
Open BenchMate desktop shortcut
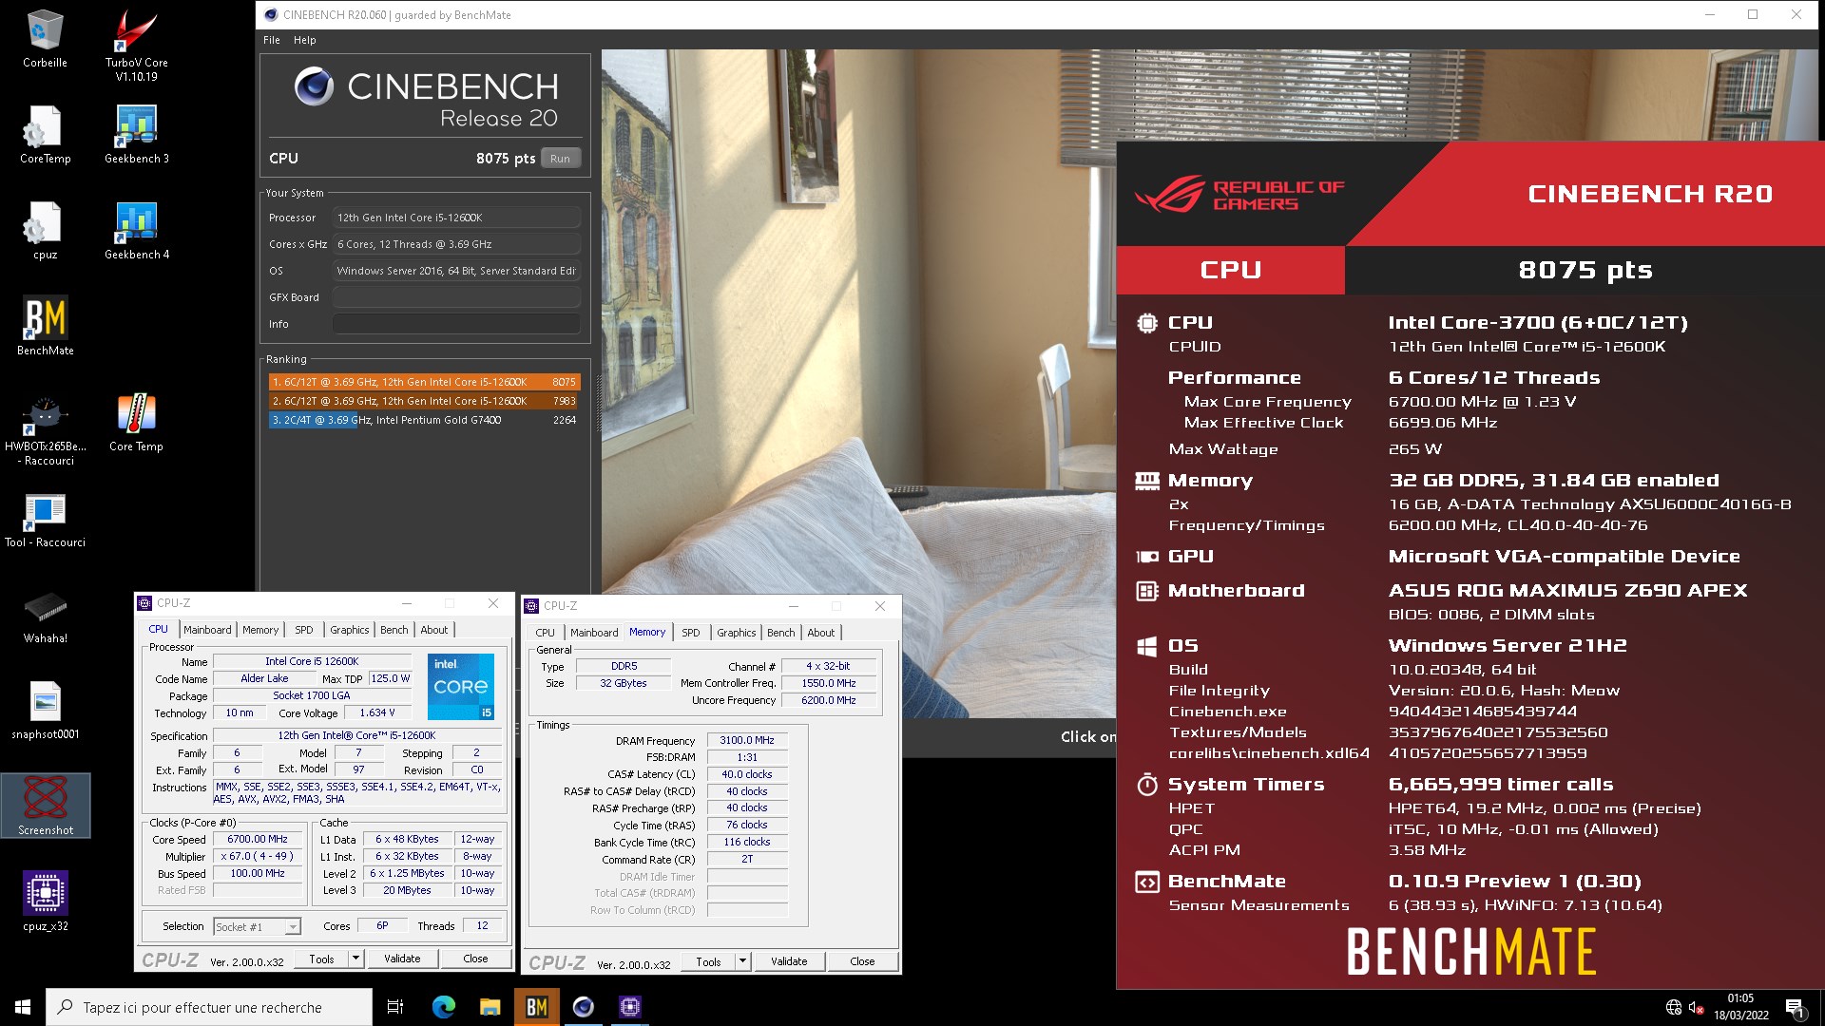pyautogui.click(x=45, y=326)
